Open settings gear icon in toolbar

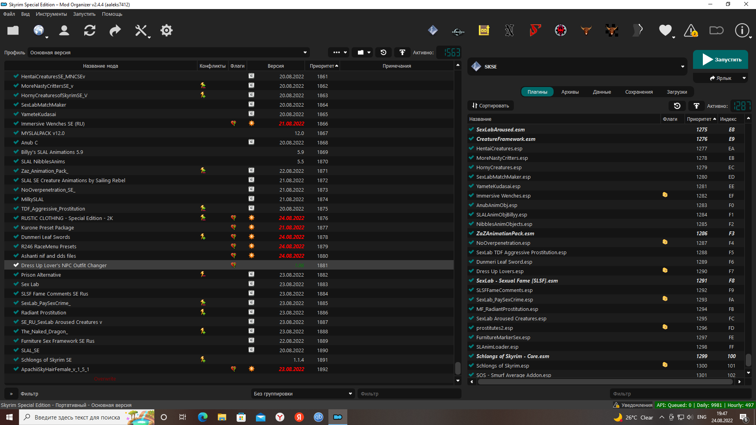point(166,30)
